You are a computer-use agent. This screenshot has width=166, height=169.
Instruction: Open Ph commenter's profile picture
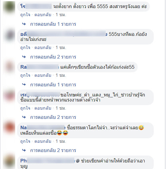(9, 161)
